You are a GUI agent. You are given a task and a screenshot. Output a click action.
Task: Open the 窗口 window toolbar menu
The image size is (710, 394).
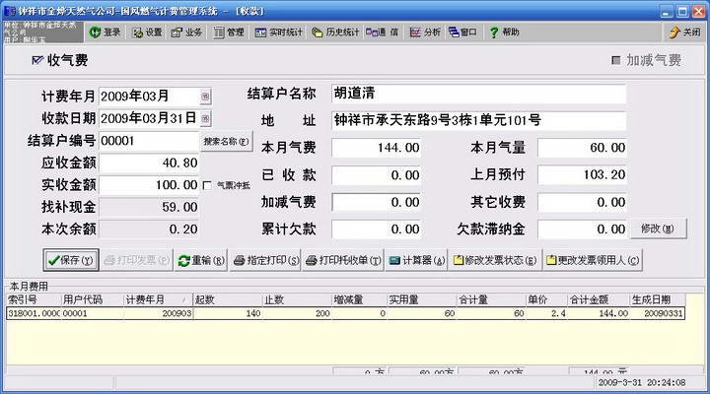pos(462,33)
